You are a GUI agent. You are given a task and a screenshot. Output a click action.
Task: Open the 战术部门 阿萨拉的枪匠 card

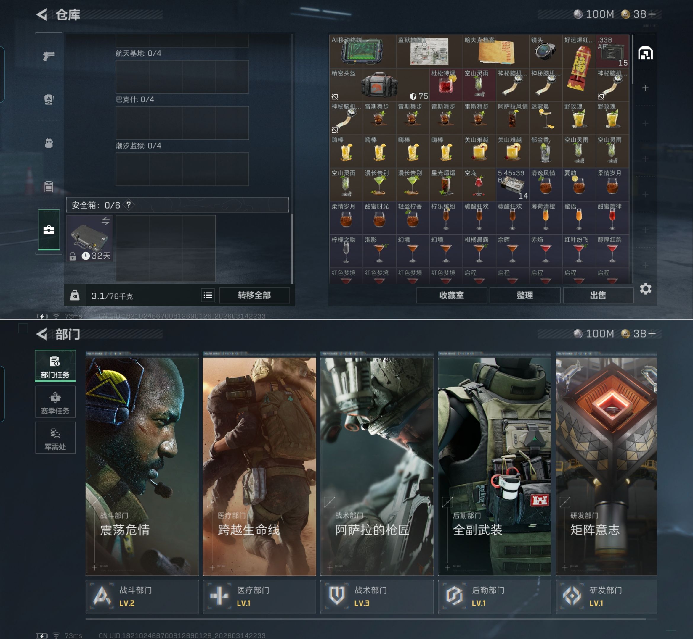click(x=377, y=467)
